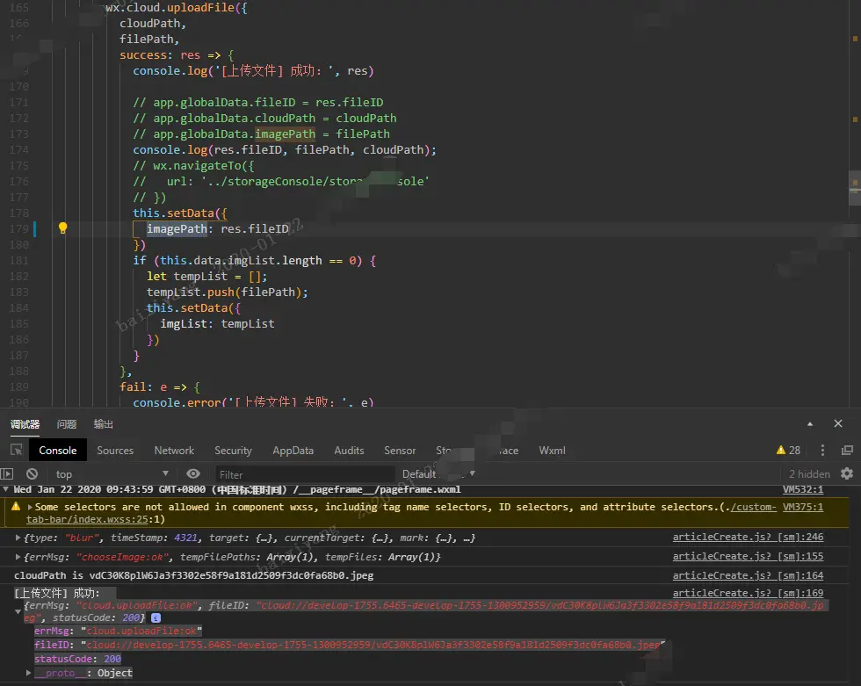The width and height of the screenshot is (861, 686).
Task: Open link articleCreate.js? [sm]:164
Action: [748, 575]
